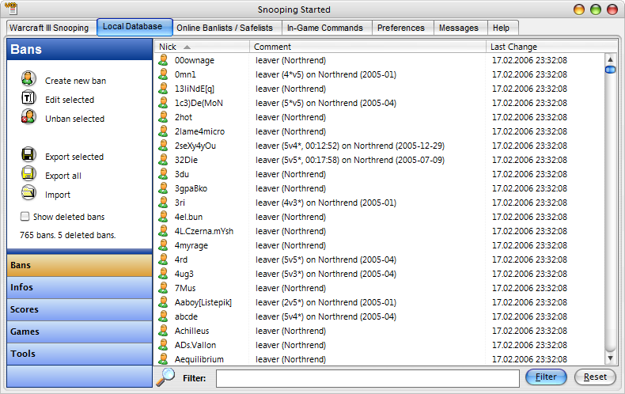The width and height of the screenshot is (625, 394).
Task: Click the Export all yellow floppy icon
Action: pyautogui.click(x=28, y=173)
